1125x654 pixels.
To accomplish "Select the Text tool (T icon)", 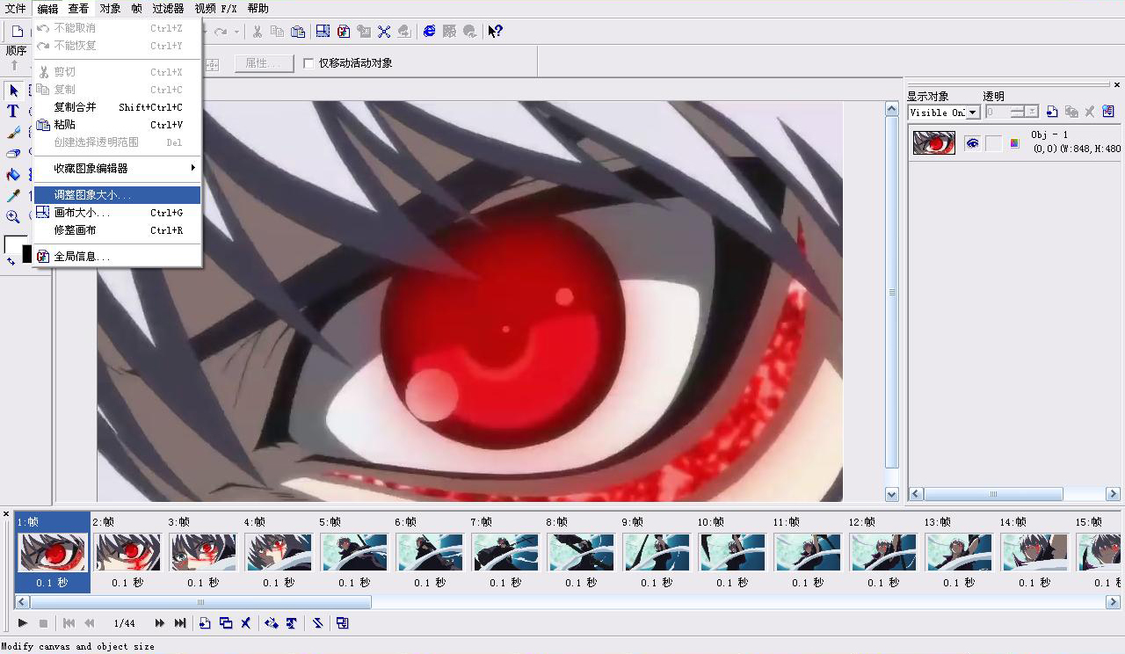I will [13, 111].
